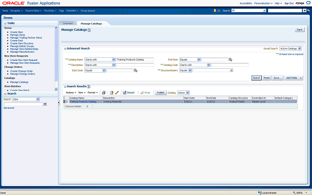Click the Catalog Code input field
The height and width of the screenshot is (195, 312).
[x=229, y=65]
